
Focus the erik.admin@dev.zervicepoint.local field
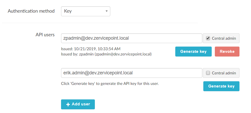(x=132, y=73)
